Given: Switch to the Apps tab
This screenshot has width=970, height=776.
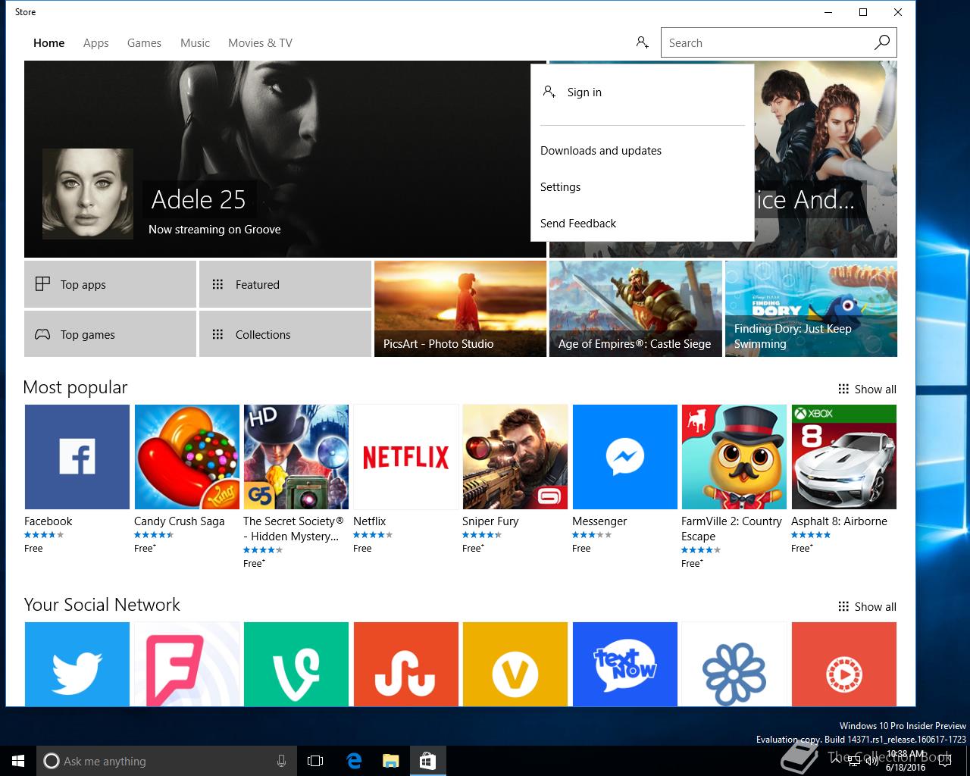Looking at the screenshot, I should click(x=96, y=43).
